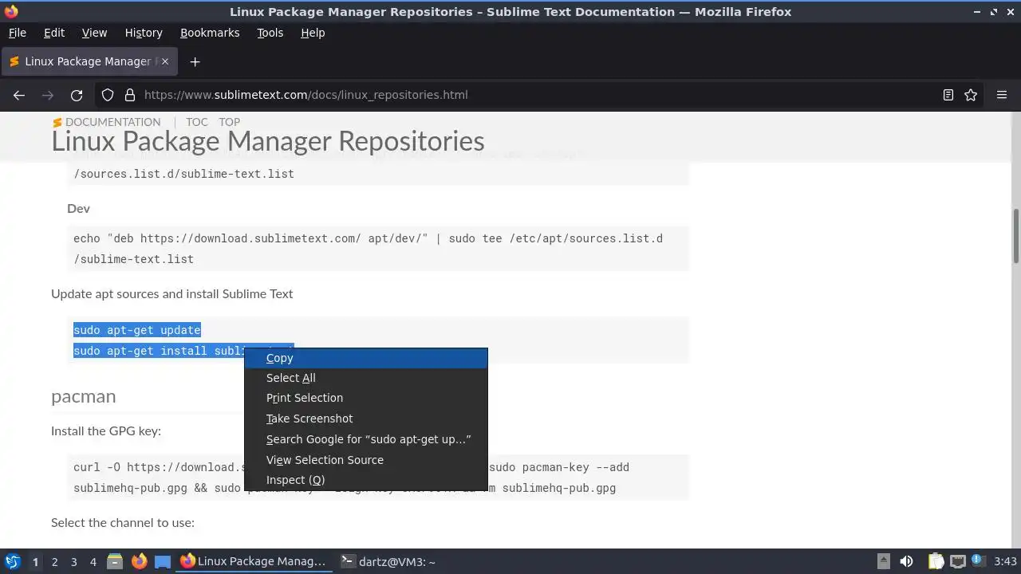Switch to workspace 4

[93, 561]
